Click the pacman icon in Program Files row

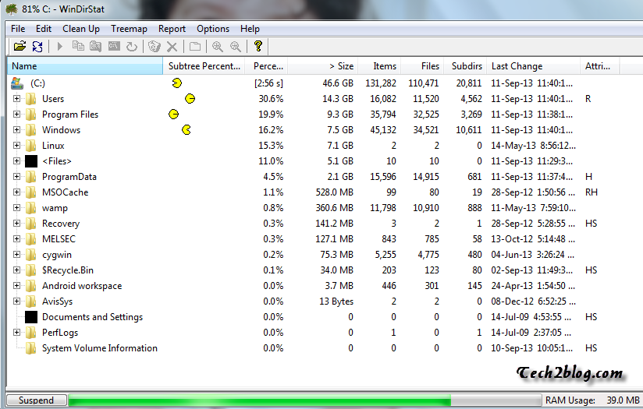click(173, 115)
